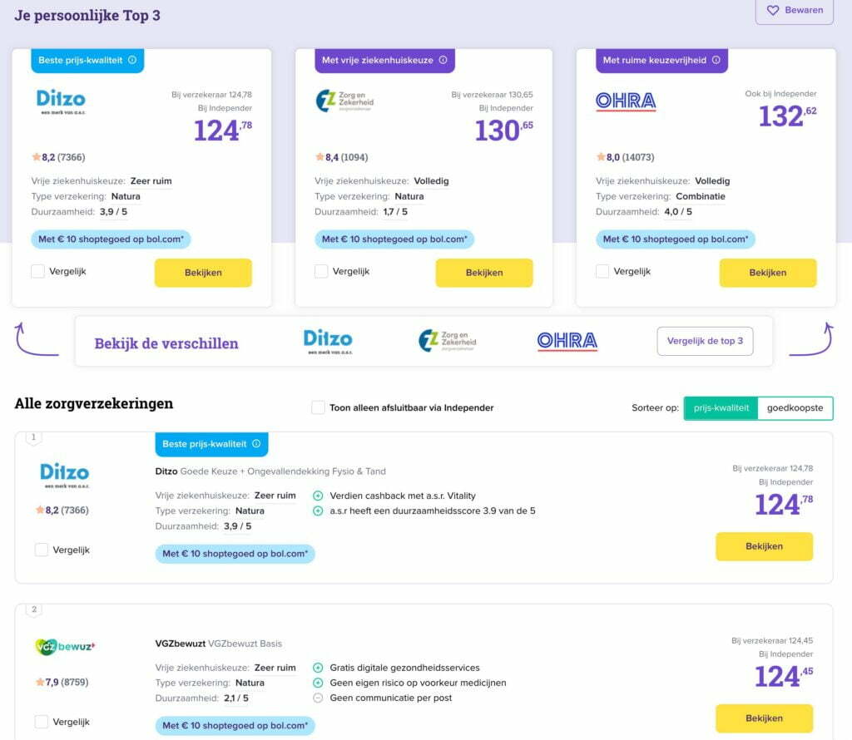Open info icon on Met ruime keuzevrijheid badge
852x740 pixels.
click(x=716, y=60)
